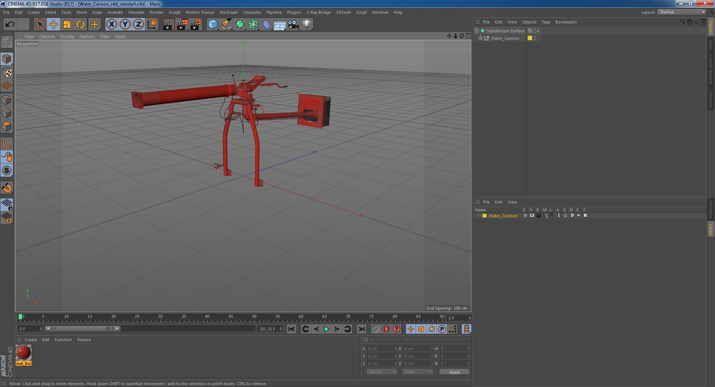Expand the Water_Cannon object tree

point(481,38)
